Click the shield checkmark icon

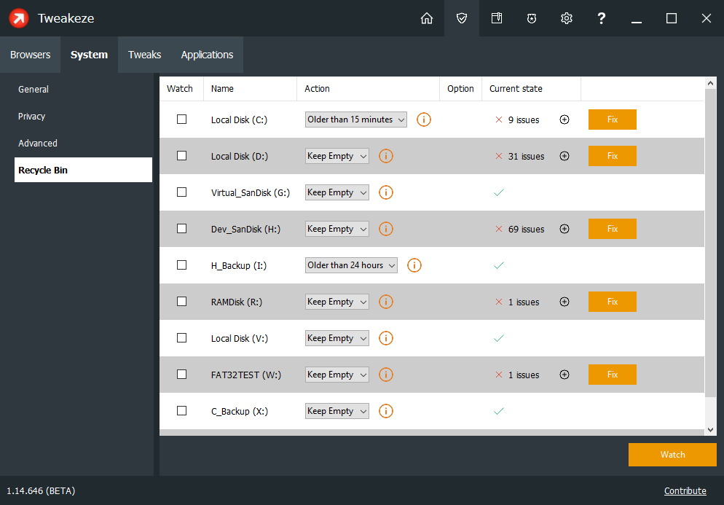[x=462, y=18]
